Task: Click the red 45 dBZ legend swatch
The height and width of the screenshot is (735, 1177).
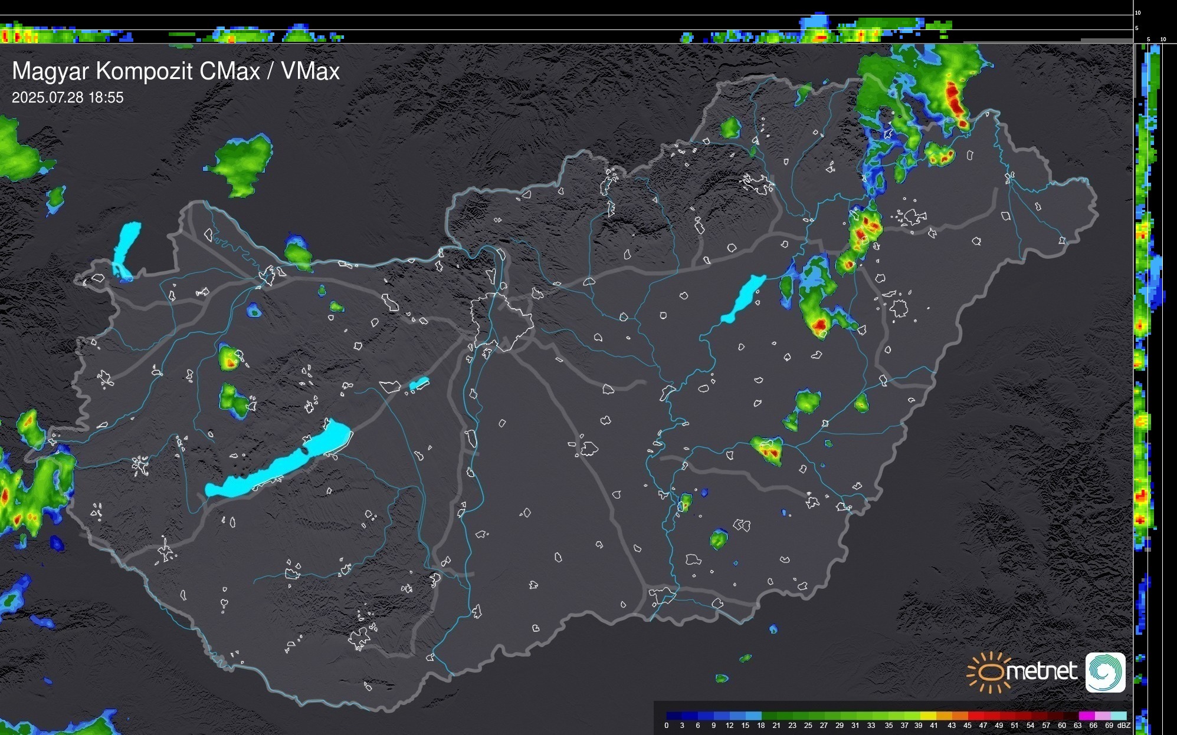Action: coord(975,716)
